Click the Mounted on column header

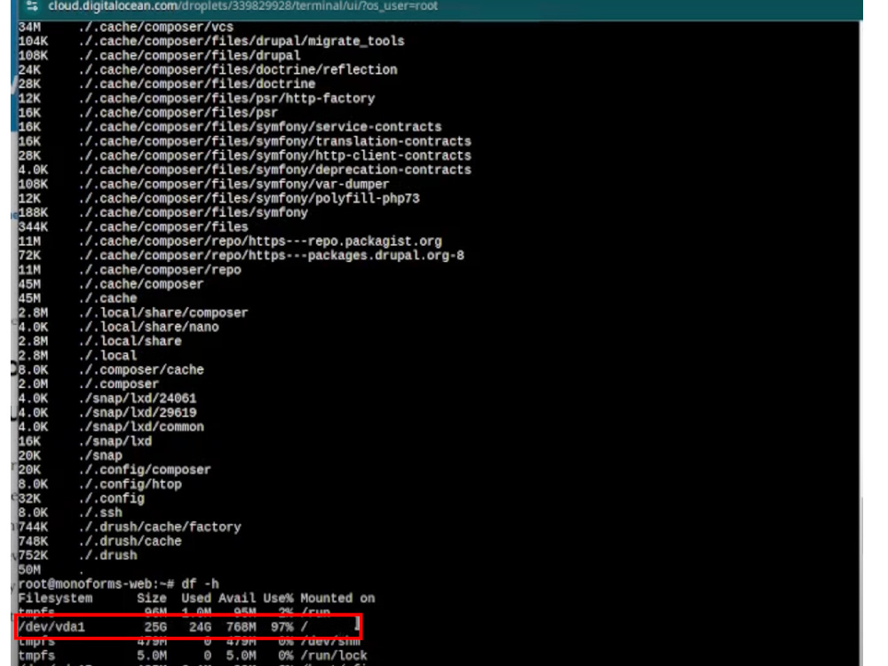(x=337, y=599)
